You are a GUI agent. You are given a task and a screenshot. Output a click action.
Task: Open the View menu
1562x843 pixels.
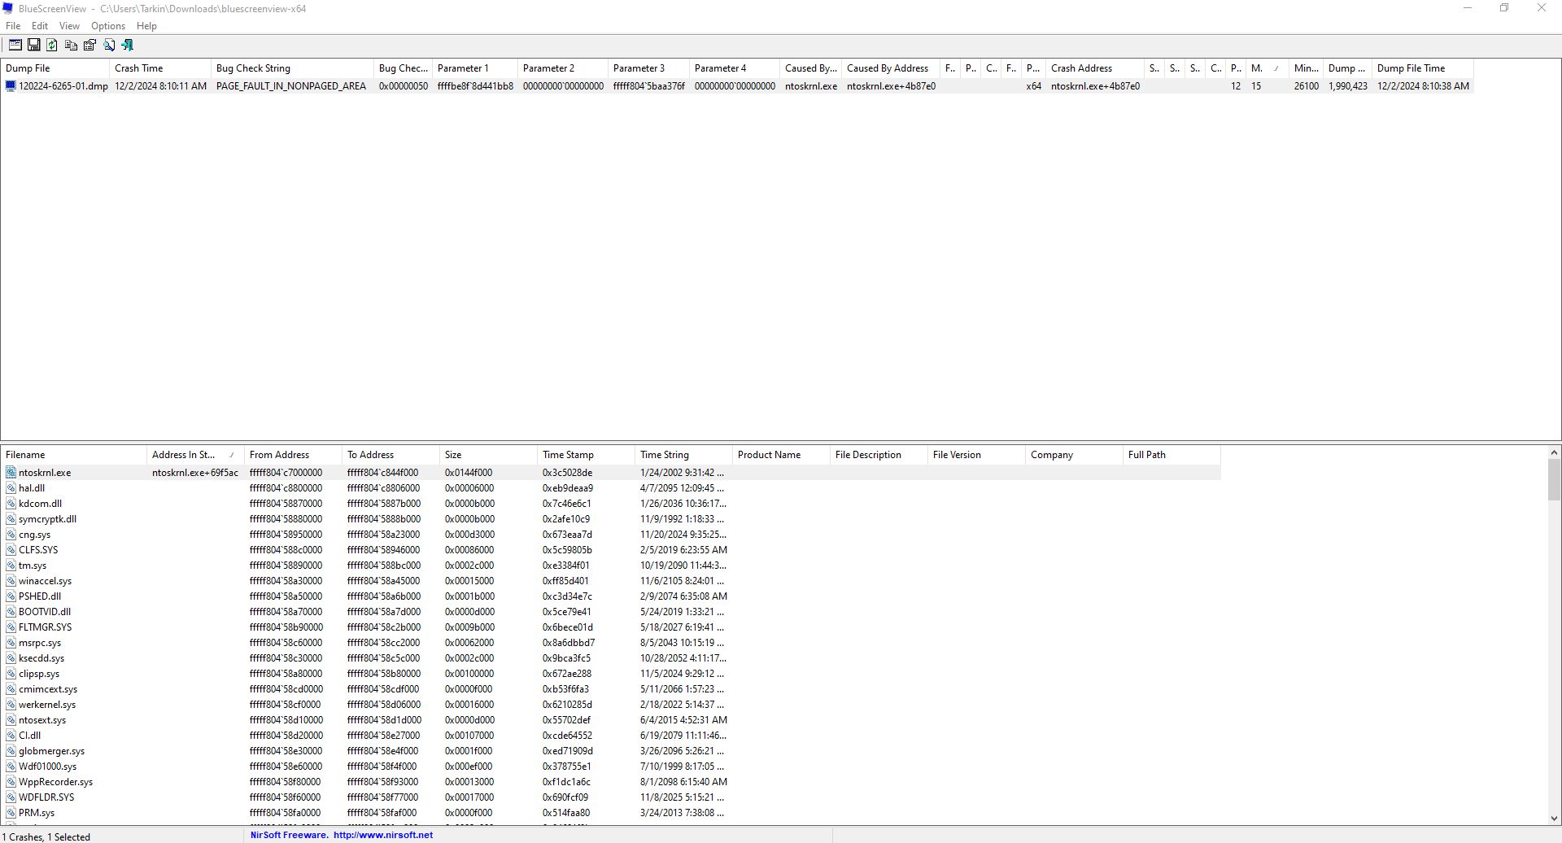tap(69, 26)
